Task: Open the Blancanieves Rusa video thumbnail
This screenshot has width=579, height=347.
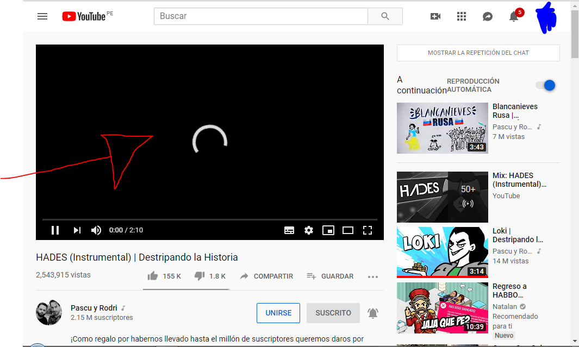Action: (x=443, y=128)
